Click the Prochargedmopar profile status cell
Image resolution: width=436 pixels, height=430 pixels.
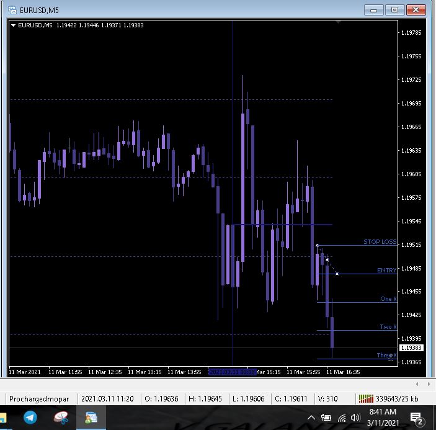[39, 399]
